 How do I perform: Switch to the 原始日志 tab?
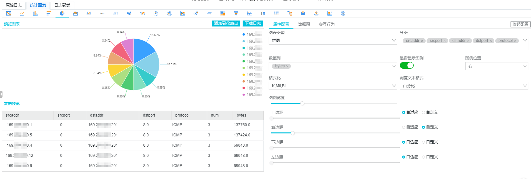click(x=14, y=5)
